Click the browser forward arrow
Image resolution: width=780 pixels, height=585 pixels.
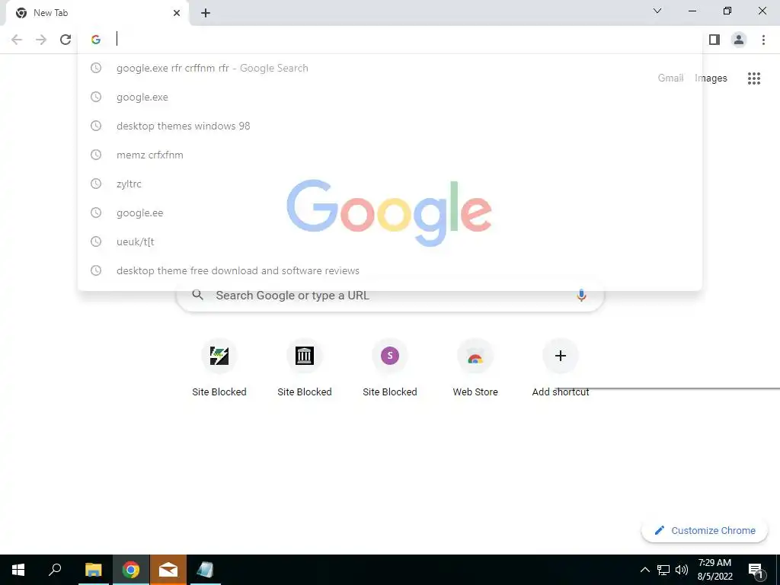[41, 40]
